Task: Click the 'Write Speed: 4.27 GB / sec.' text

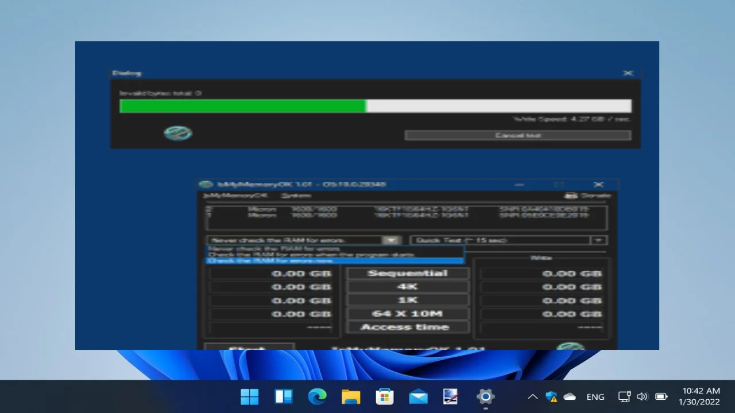Action: point(571,119)
